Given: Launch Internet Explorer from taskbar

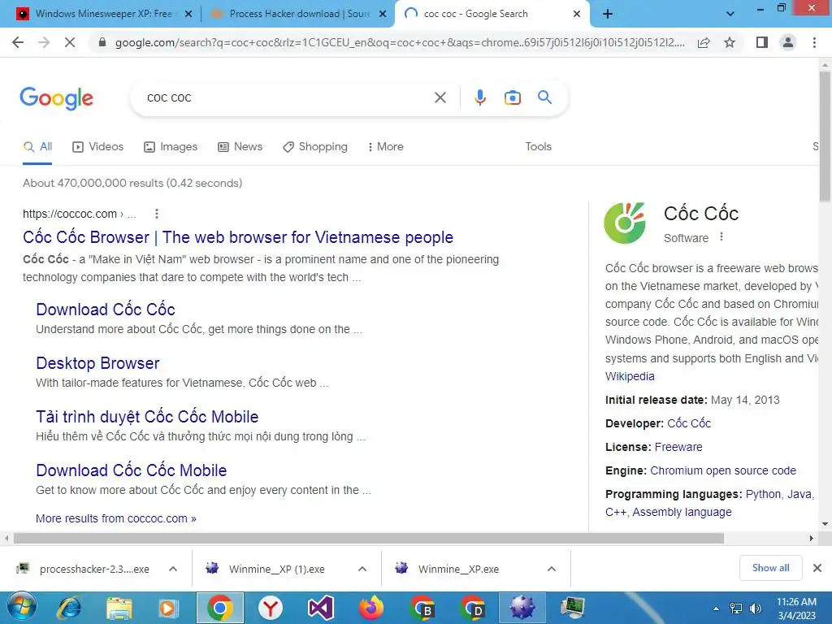Looking at the screenshot, I should pyautogui.click(x=69, y=608).
